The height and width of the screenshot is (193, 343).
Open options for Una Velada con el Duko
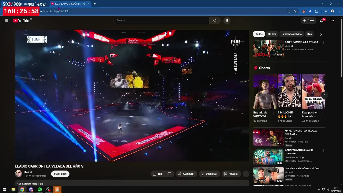324,169
